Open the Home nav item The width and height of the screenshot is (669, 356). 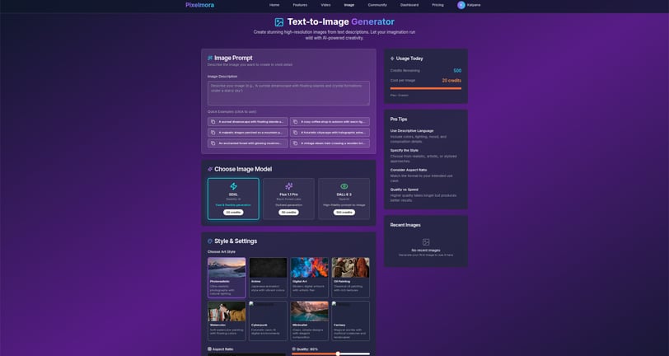[274, 5]
